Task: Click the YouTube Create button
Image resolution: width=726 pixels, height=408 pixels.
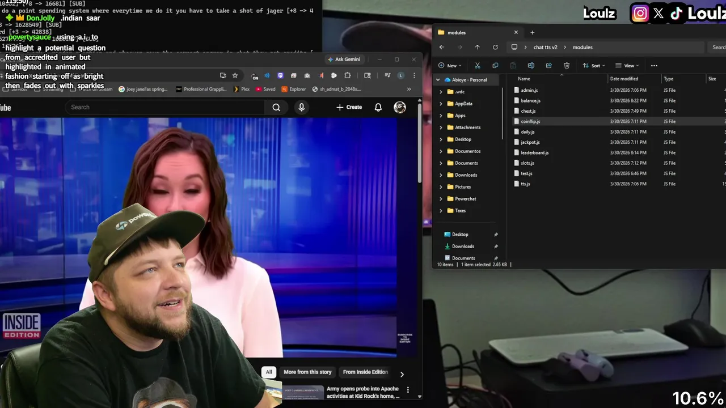Action: coord(349,107)
